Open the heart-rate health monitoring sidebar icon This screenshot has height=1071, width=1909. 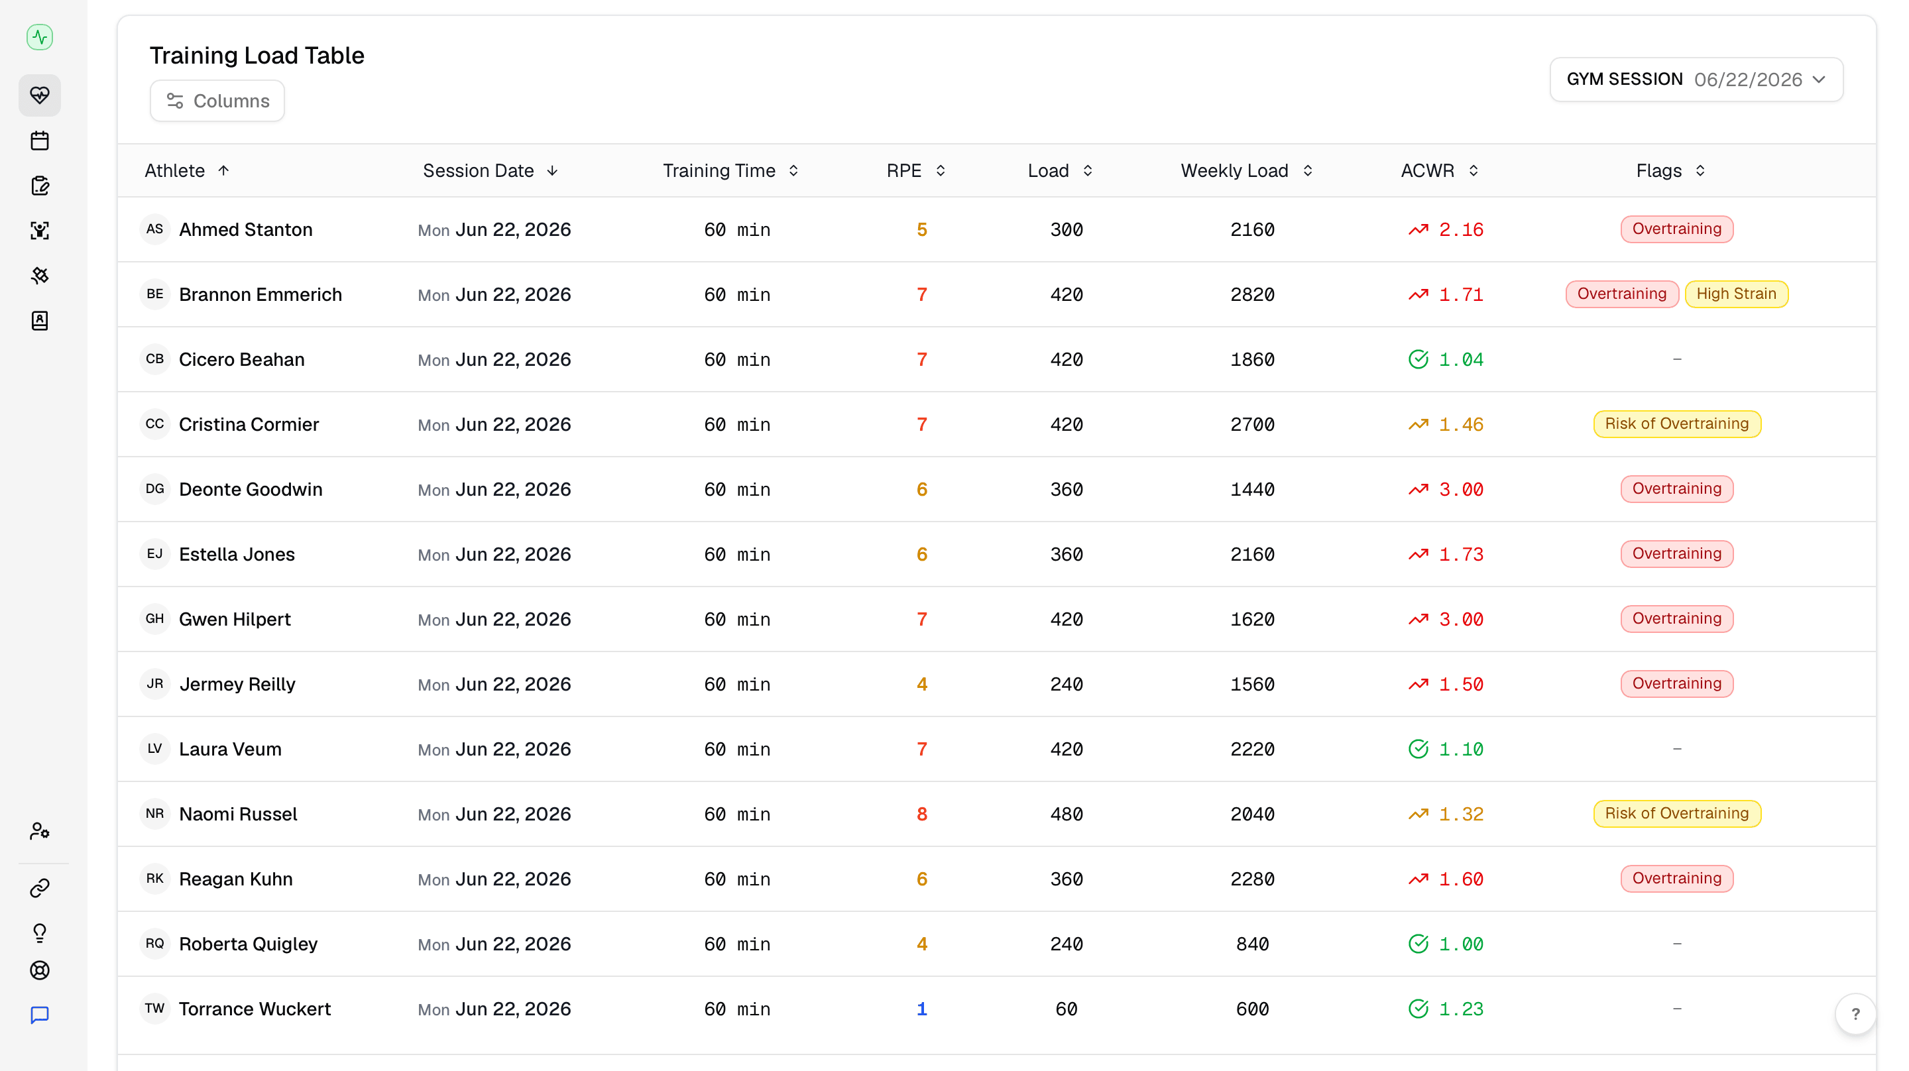click(x=39, y=95)
